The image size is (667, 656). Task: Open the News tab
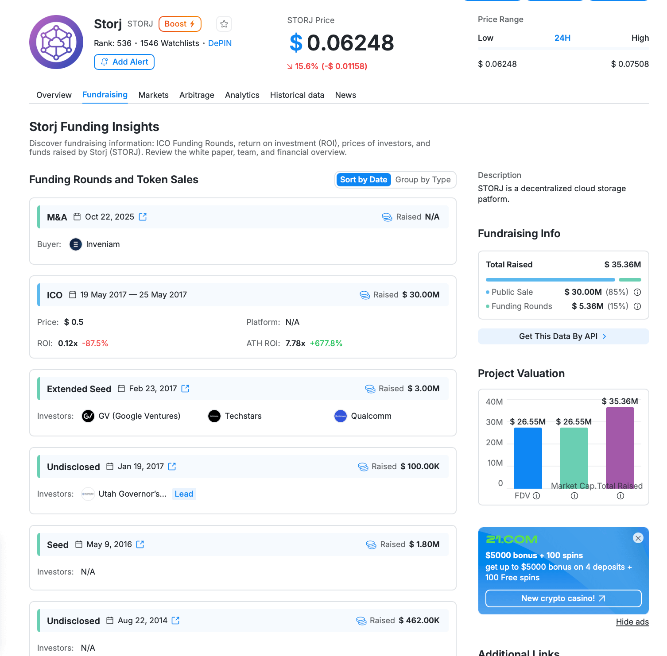click(x=345, y=95)
